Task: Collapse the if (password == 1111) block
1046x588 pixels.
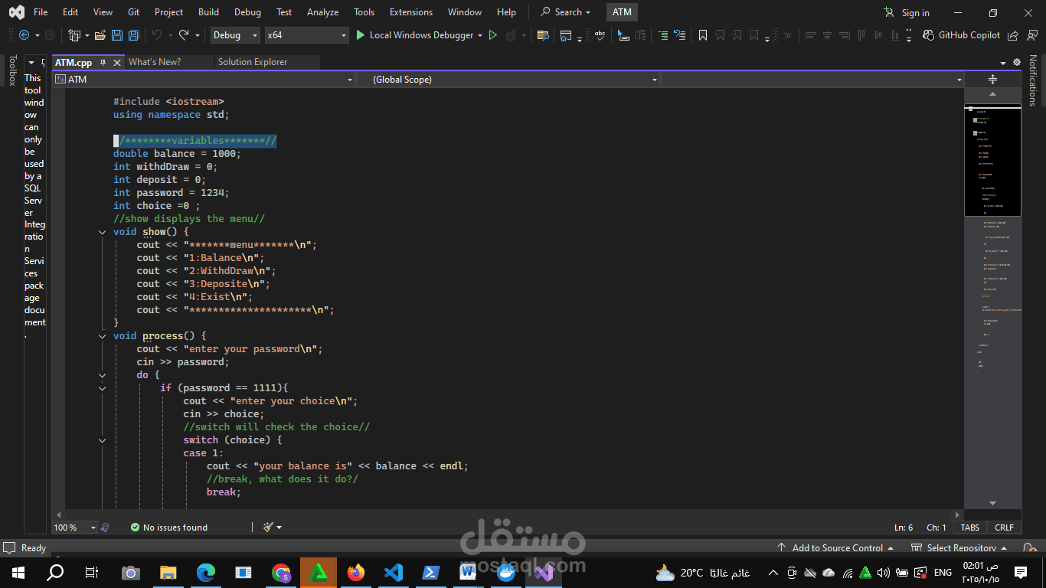Action: [103, 388]
